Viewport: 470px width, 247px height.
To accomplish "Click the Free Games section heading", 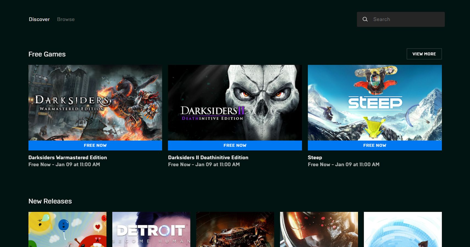I will point(47,54).
